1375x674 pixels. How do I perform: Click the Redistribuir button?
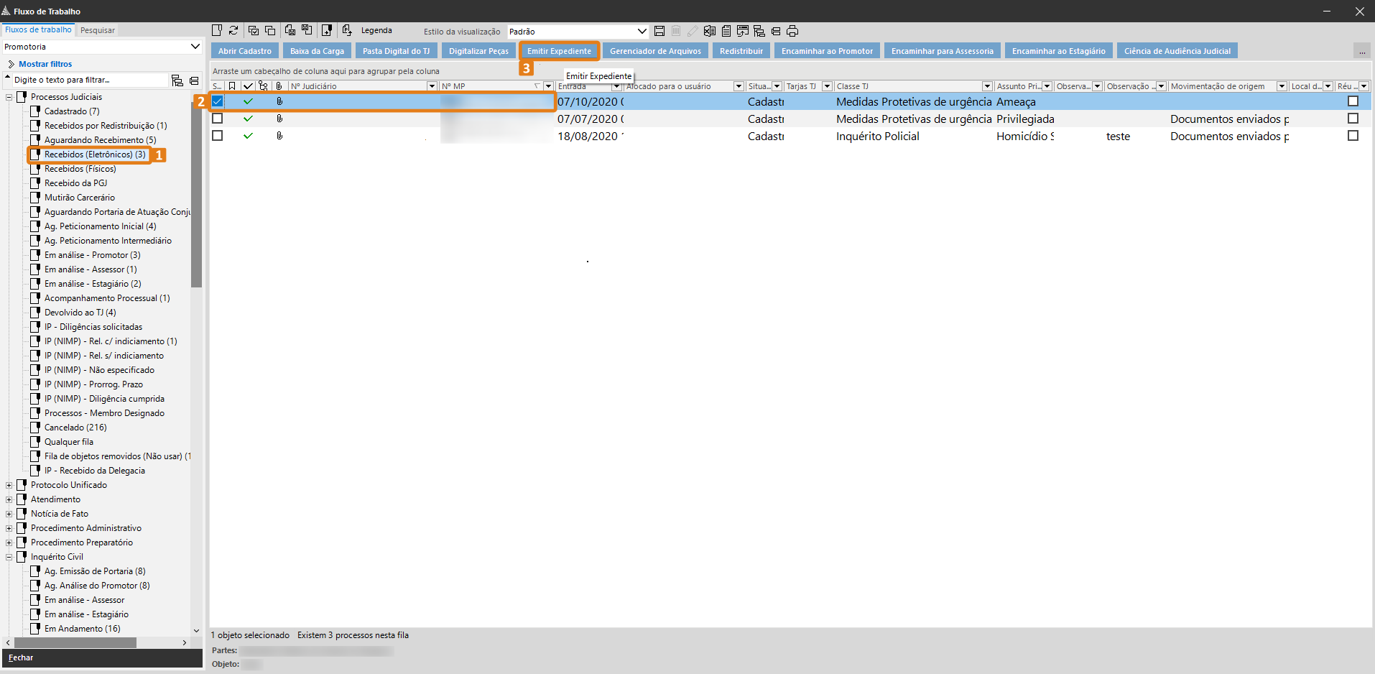tap(741, 51)
